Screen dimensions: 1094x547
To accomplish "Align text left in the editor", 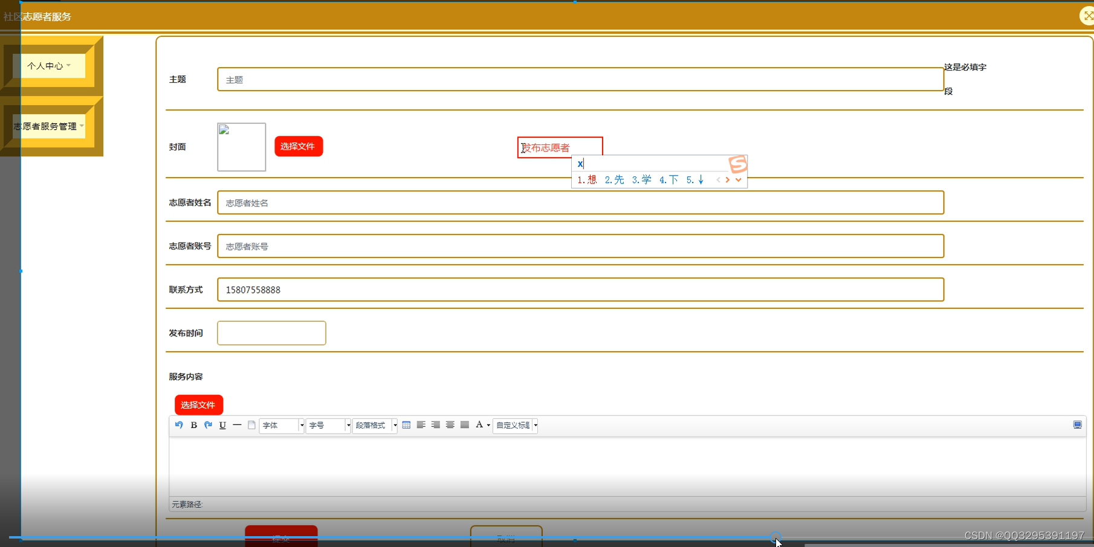I will 421,425.
